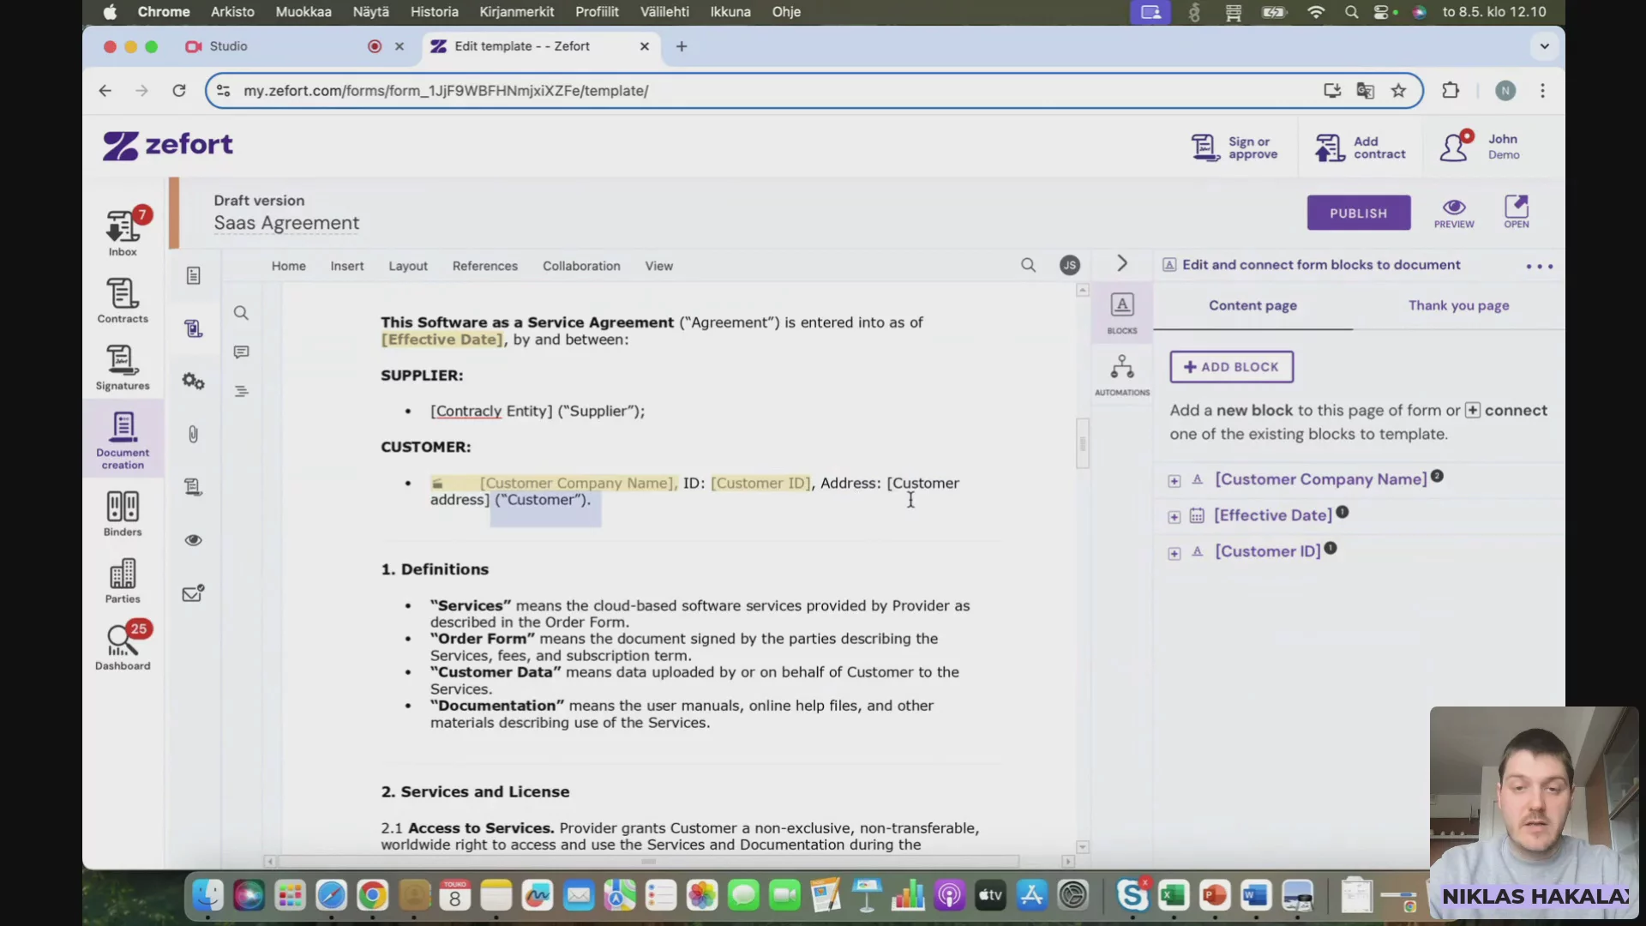Open Chrome three-dot menu

[x=1542, y=91]
